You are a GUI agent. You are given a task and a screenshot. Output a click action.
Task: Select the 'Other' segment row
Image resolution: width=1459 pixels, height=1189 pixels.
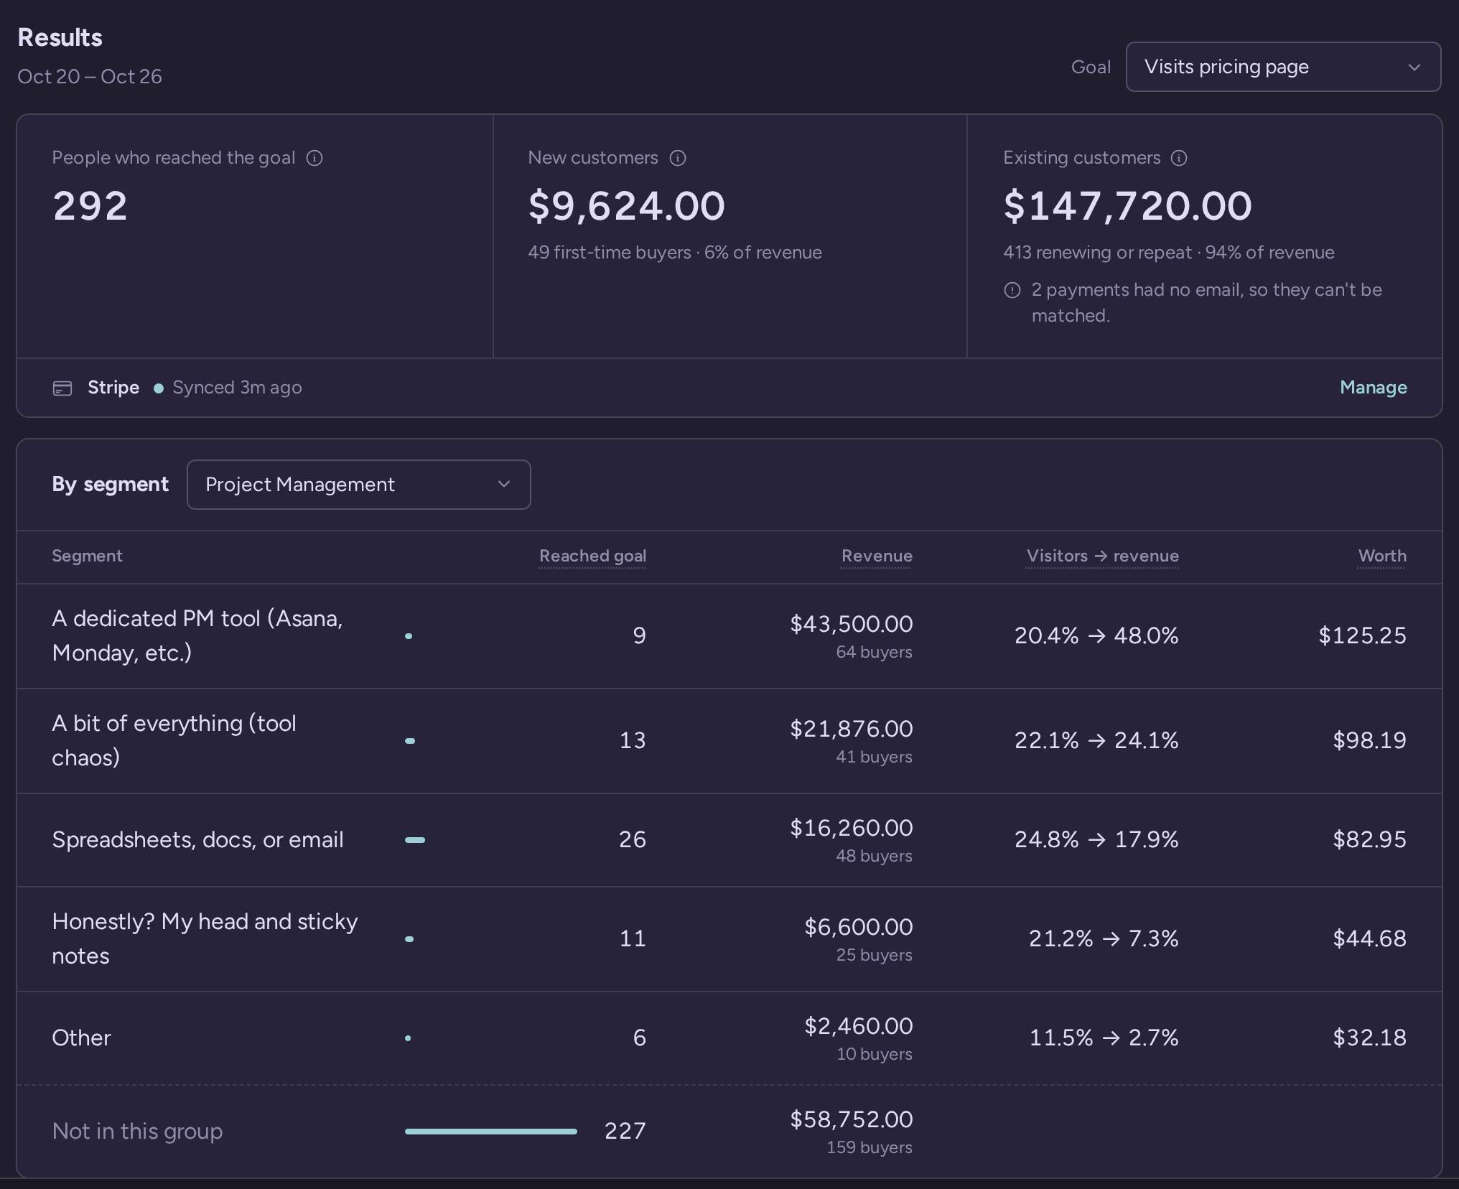pos(729,1038)
